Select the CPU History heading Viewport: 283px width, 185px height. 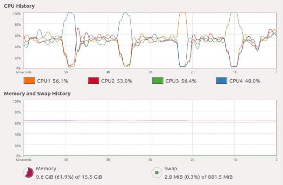(19, 6)
